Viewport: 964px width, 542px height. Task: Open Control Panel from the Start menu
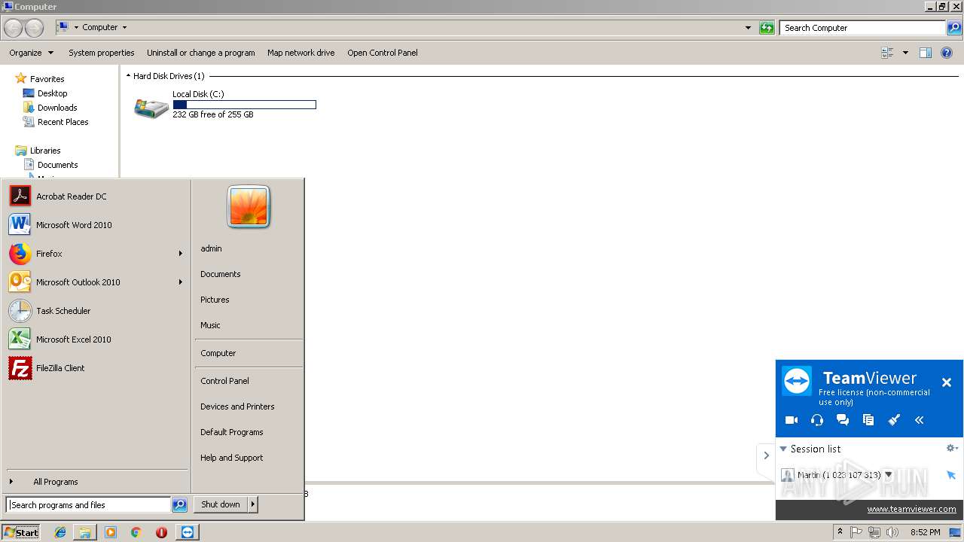click(224, 381)
